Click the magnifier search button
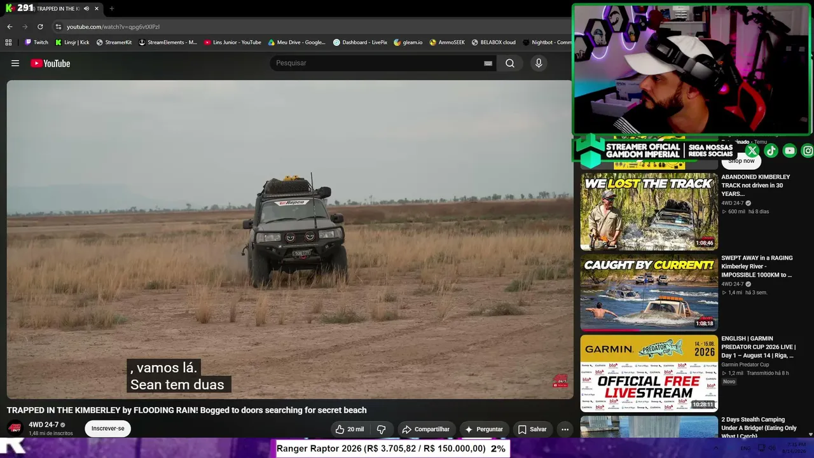 point(510,63)
